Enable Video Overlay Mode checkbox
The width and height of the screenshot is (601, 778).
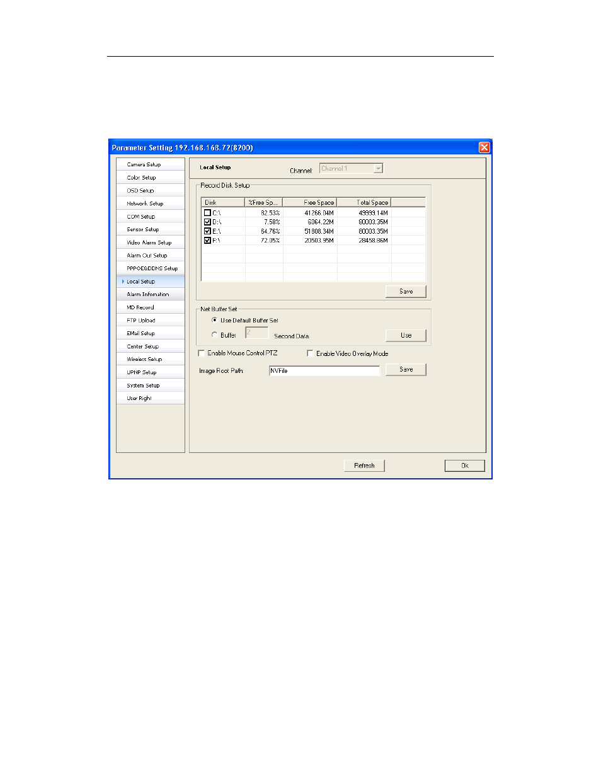pos(310,353)
